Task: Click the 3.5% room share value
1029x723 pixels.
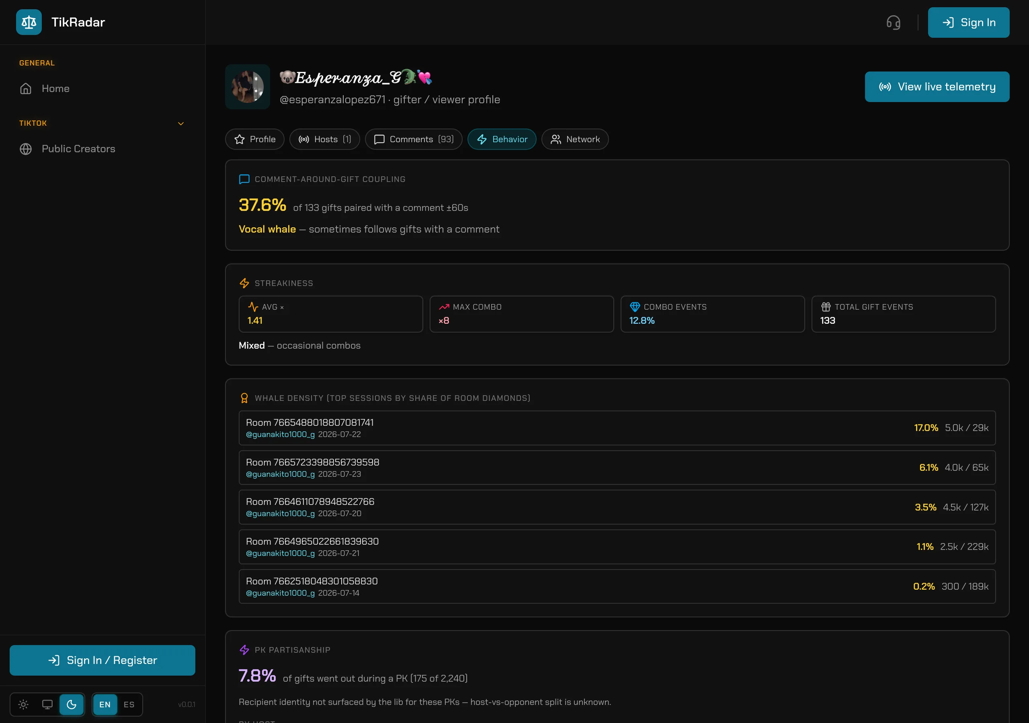Action: pos(925,507)
